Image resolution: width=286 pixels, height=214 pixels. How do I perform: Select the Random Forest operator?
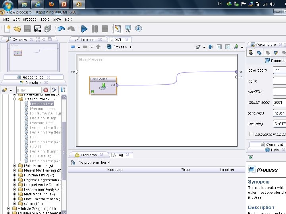(43, 109)
